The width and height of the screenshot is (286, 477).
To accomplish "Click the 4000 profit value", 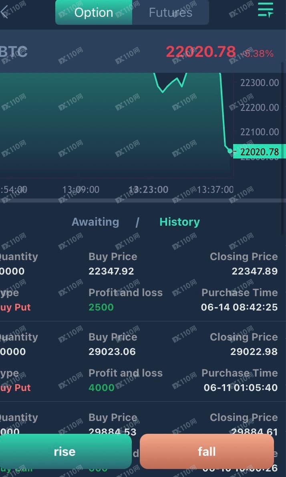I will click(x=101, y=387).
